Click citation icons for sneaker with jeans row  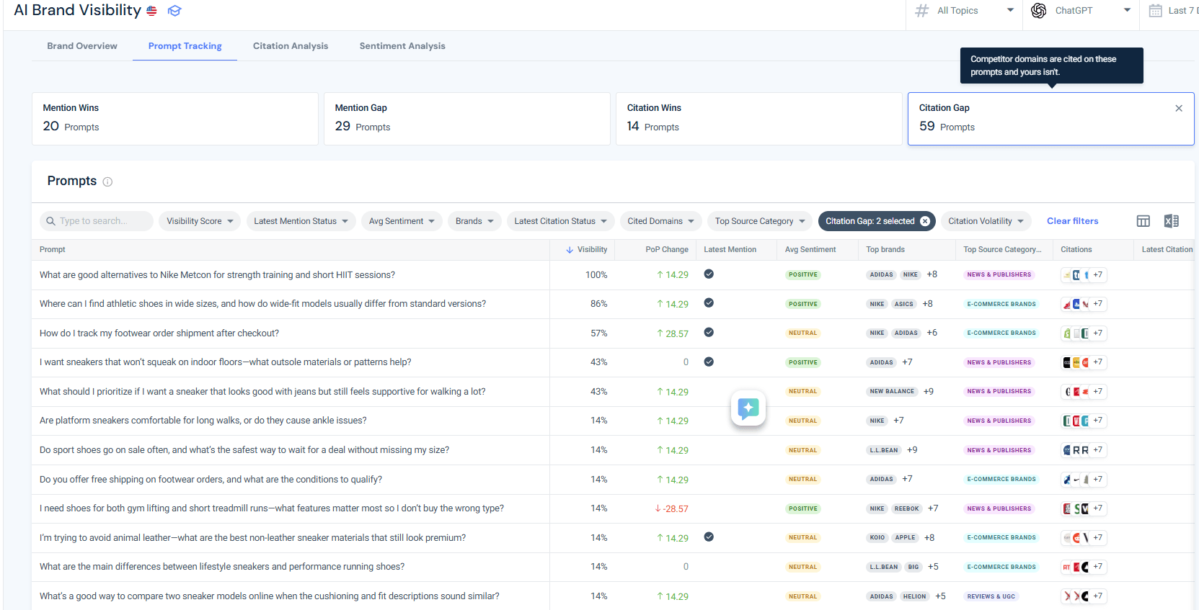[1084, 392]
